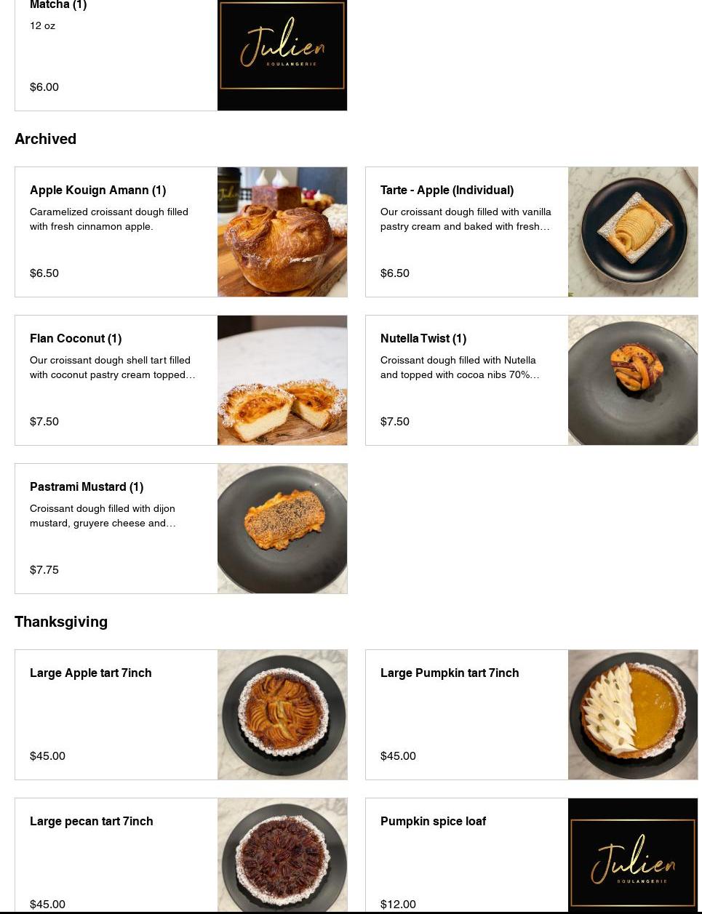The width and height of the screenshot is (702, 914).
Task: Click the Apple Kouign Amann description text
Action: click(x=109, y=219)
